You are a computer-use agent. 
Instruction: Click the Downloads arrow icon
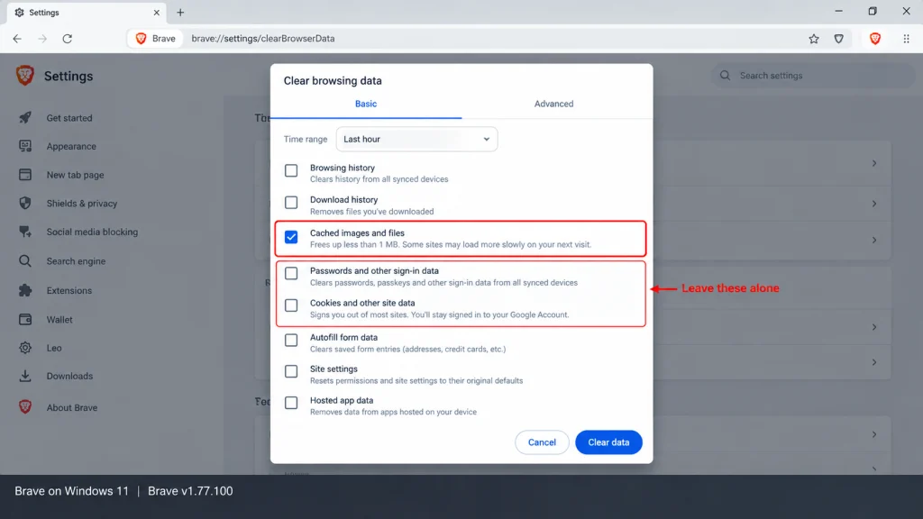[24, 376]
